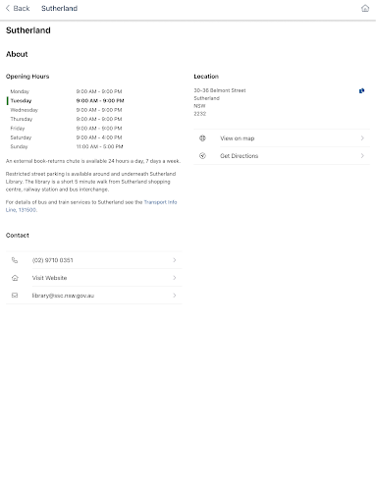Go back using the Back button
Screen dimensions: 376x491
click(x=18, y=8)
